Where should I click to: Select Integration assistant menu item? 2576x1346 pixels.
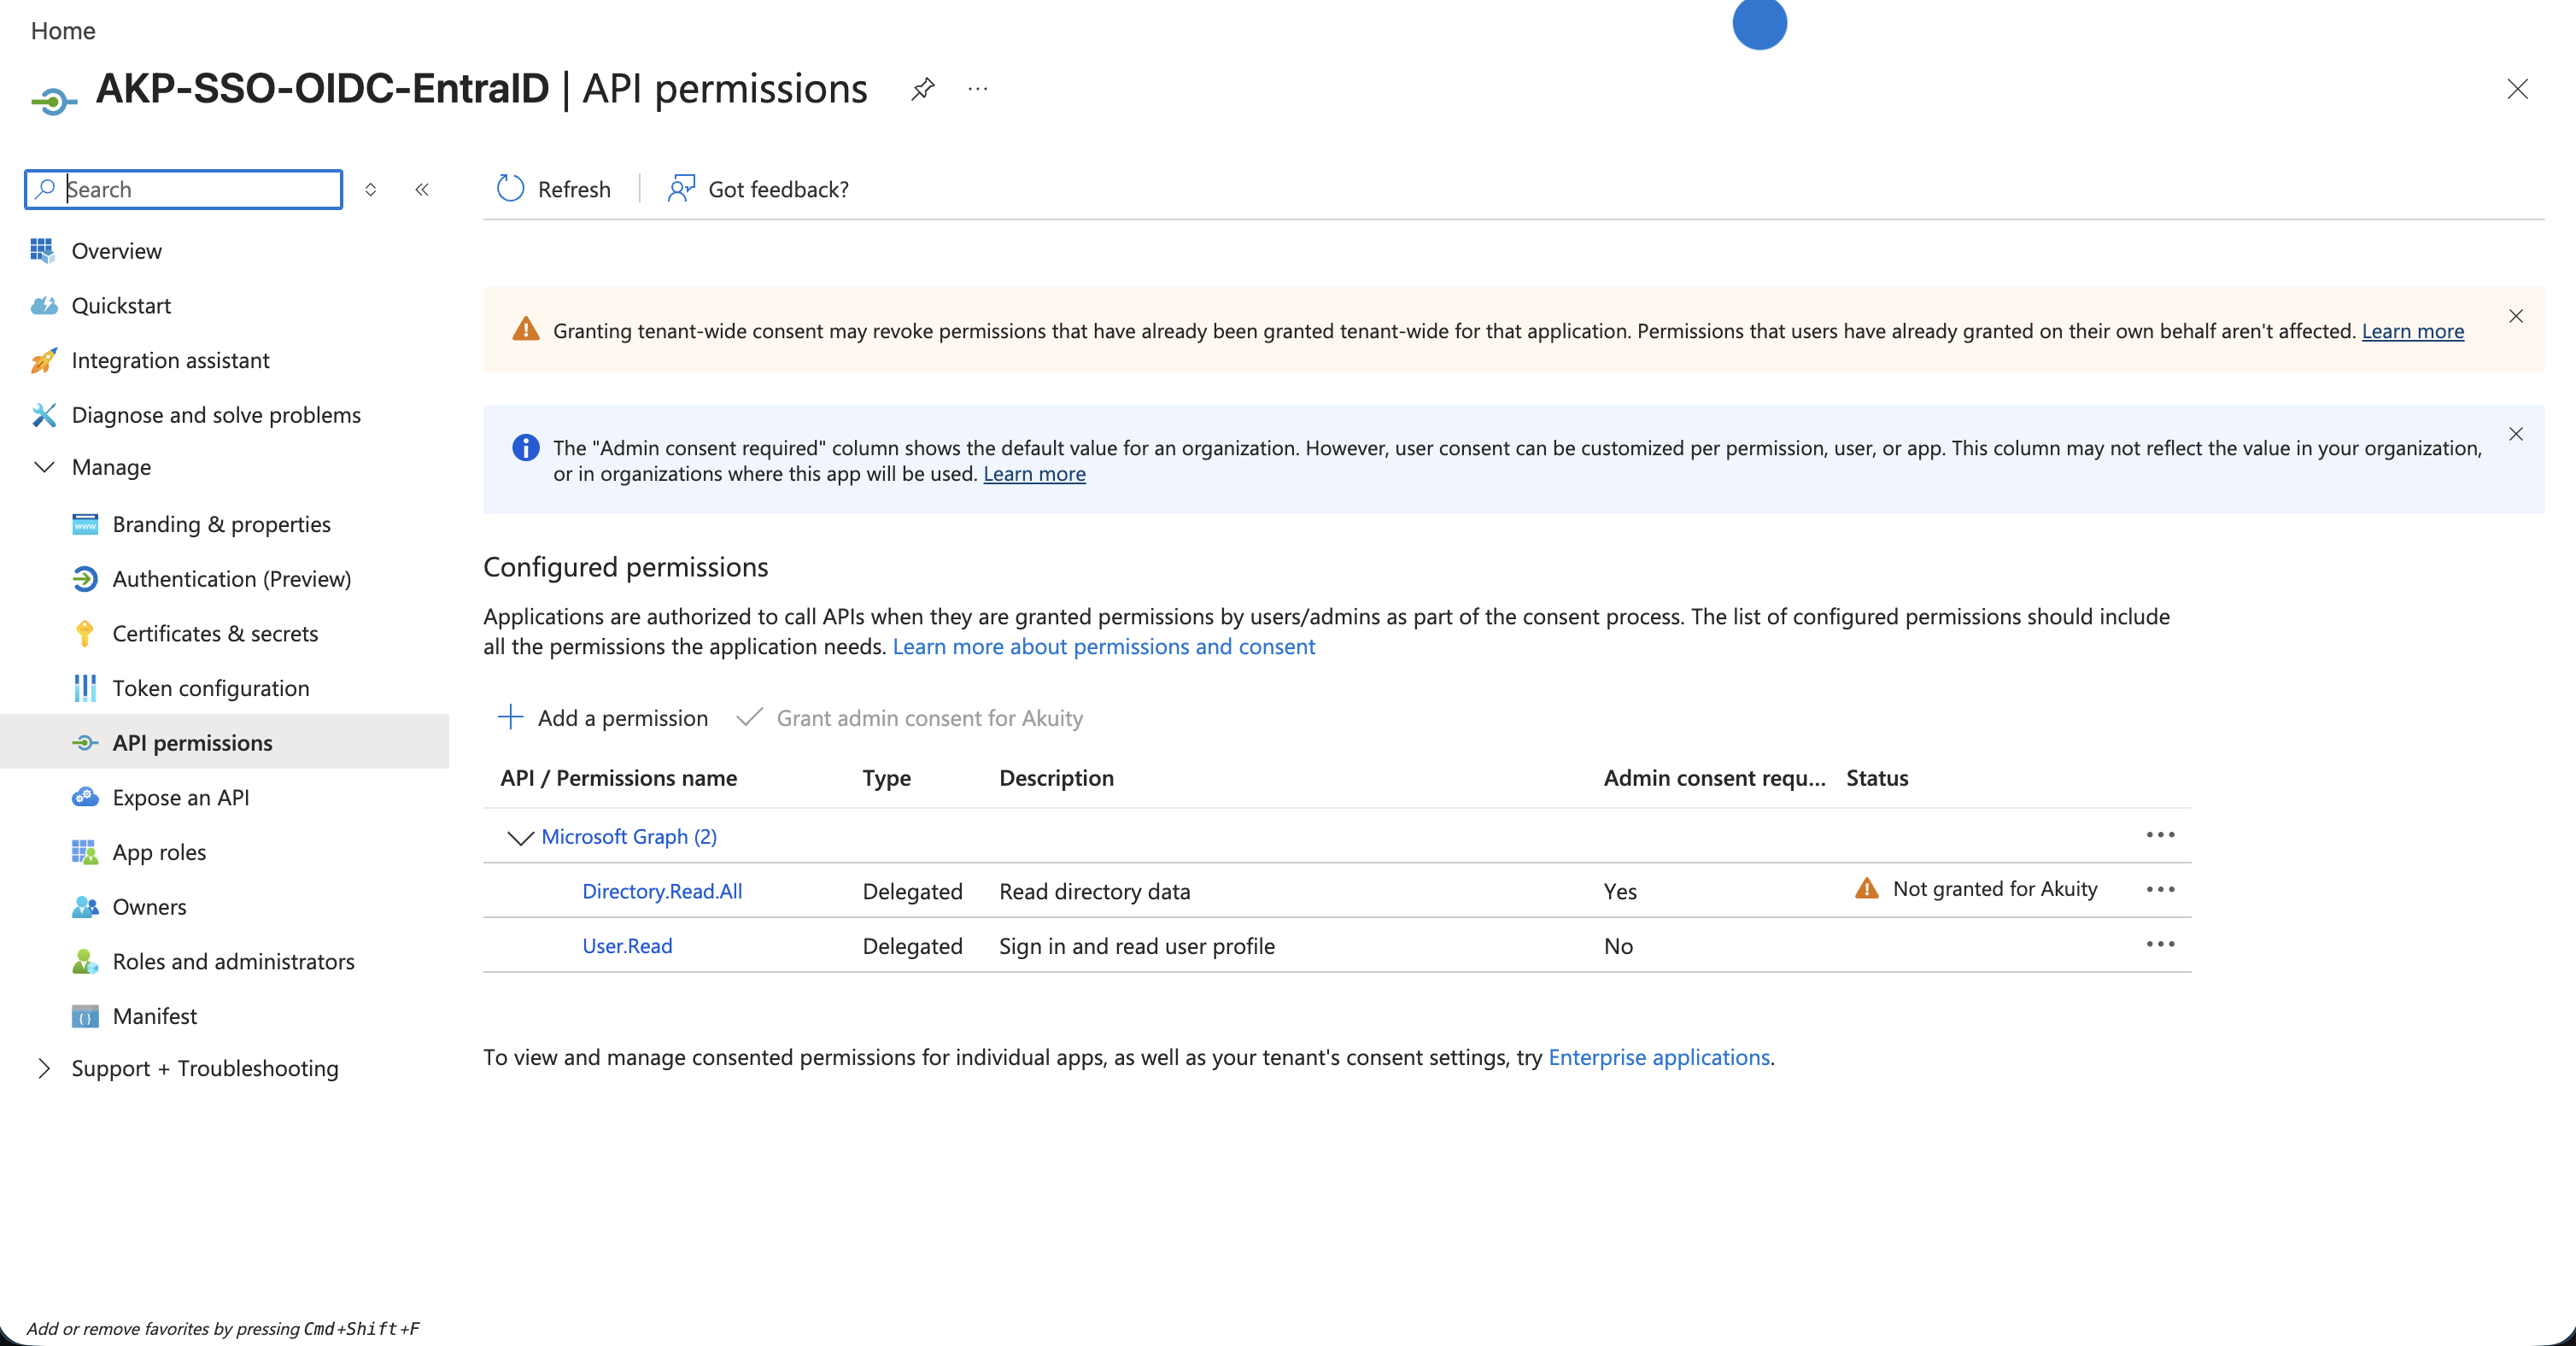tap(170, 360)
